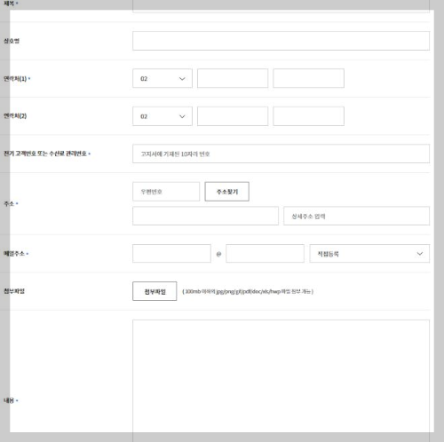The image size is (444, 442).
Task: Click the main address field beside 상세주소 입력
Action: 205,216
